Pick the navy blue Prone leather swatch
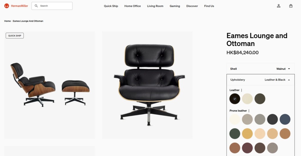Image resolution: width=301 pixels, height=156 pixels. pyautogui.click(x=285, y=119)
